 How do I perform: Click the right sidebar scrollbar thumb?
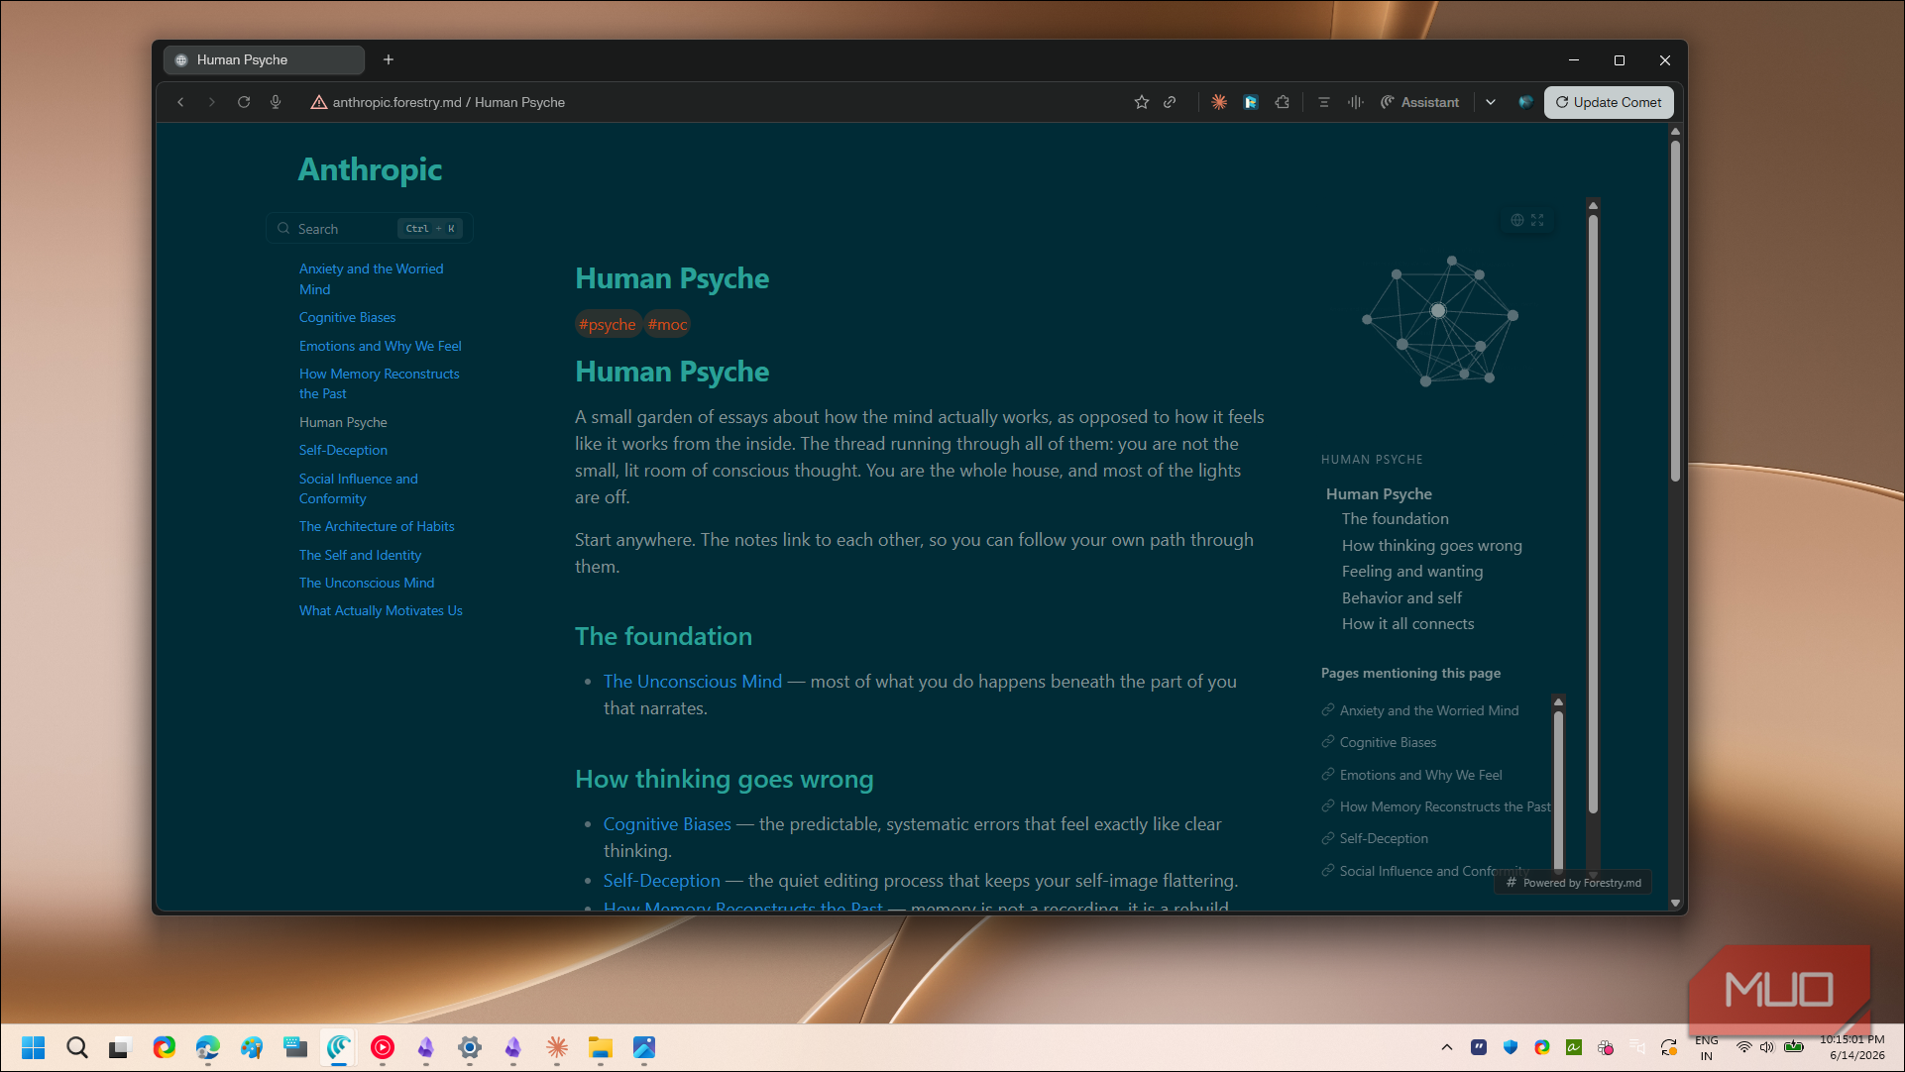[x=1593, y=512]
